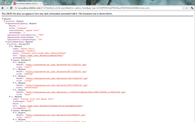Collapse the image object with size large

click(x=13, y=76)
